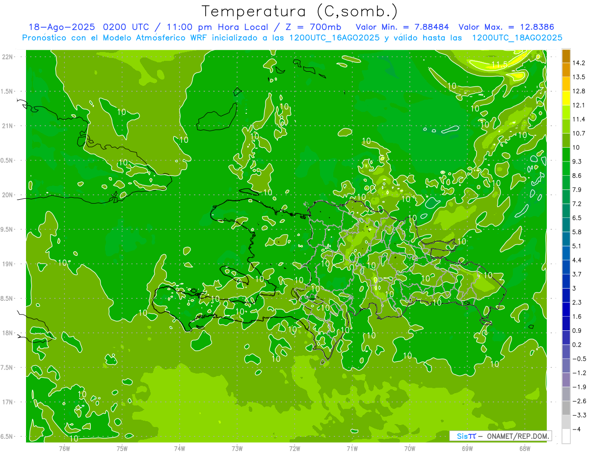This screenshot has height=455, width=589.
Task: Click the "21N" latitude axis label
Action: [8, 126]
